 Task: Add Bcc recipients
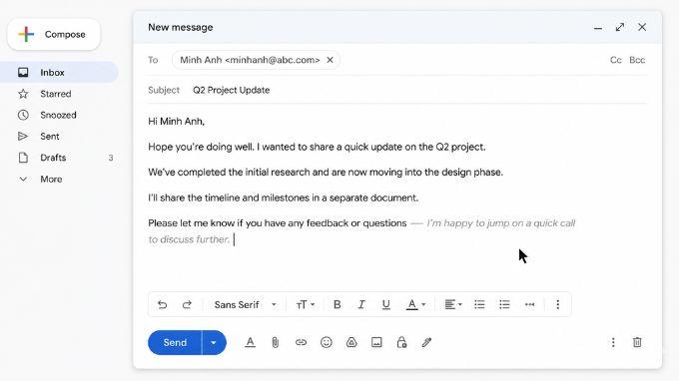click(x=637, y=60)
